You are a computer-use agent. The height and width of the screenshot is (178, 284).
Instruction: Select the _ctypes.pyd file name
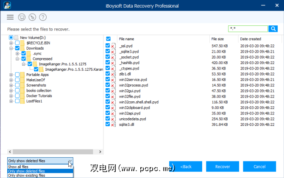[x=129, y=68]
